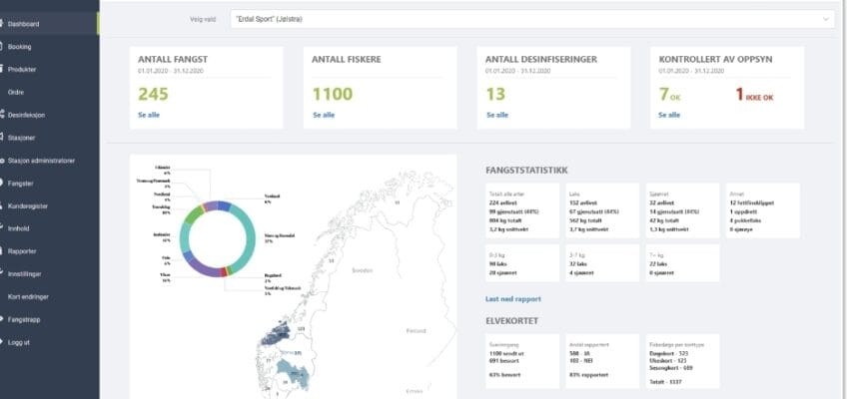847x399 pixels.
Task: Click the Rapporter sidebar icon
Action: coord(4,251)
